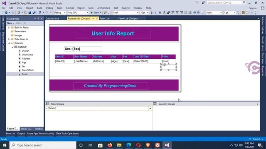Click the Save All toolbar icon
The width and height of the screenshot is (266, 149).
point(34,13)
